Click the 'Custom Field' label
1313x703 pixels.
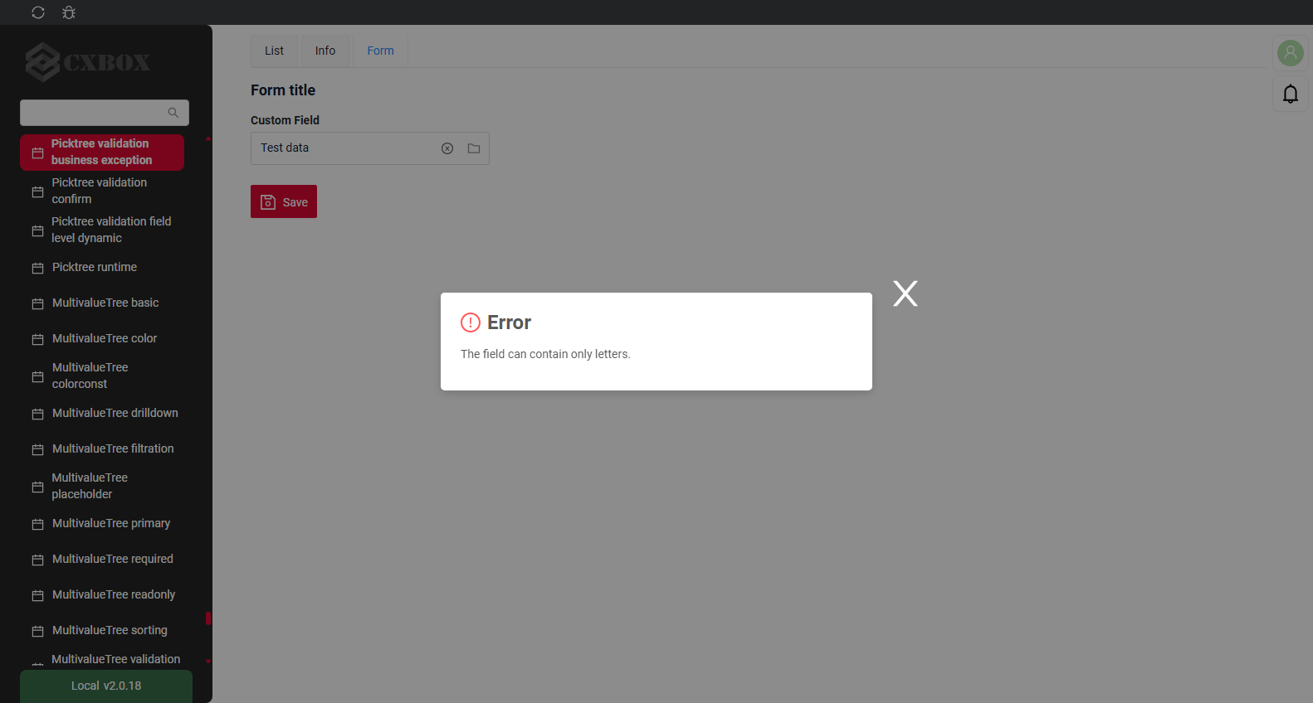click(x=285, y=120)
